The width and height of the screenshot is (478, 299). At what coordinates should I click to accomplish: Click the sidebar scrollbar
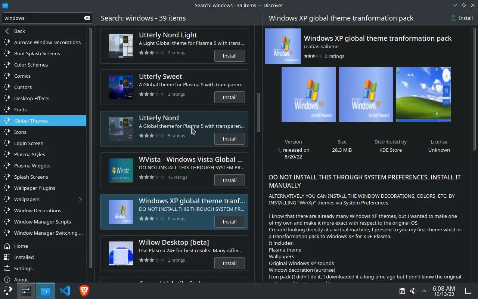pyautogui.click(x=90, y=148)
